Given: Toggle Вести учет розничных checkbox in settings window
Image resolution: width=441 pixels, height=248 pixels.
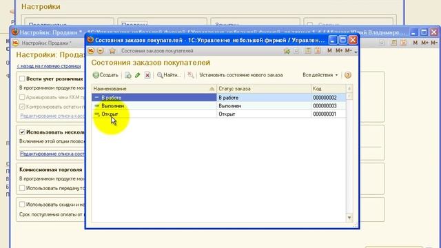Looking at the screenshot, I should (x=22, y=79).
